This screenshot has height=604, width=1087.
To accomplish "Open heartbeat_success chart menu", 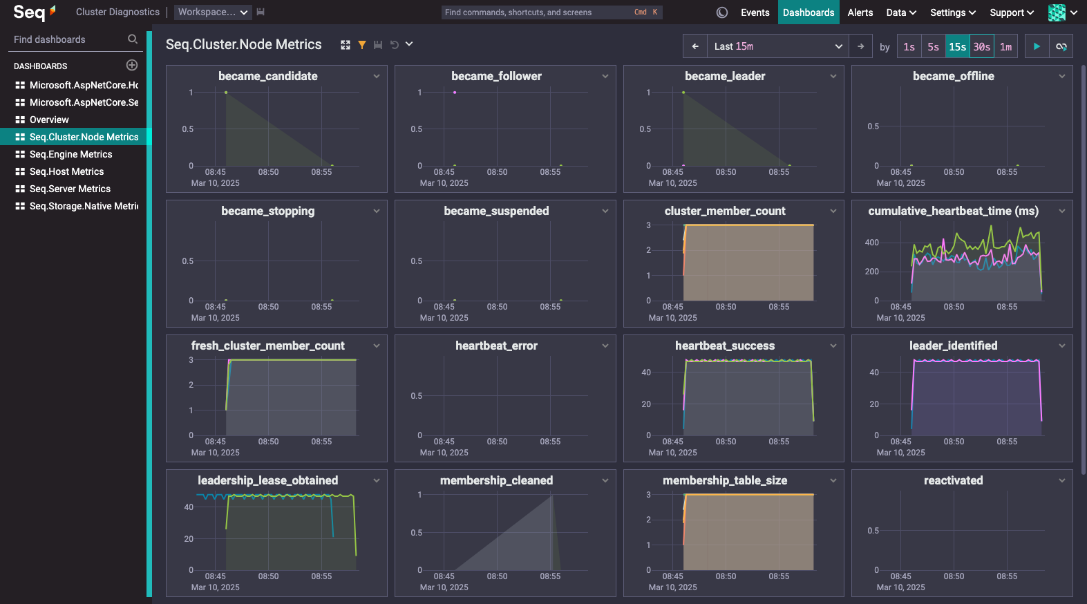I will [x=833, y=346].
